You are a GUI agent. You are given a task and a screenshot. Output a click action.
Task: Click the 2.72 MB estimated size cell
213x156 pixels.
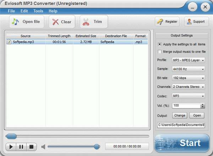[x=86, y=42]
